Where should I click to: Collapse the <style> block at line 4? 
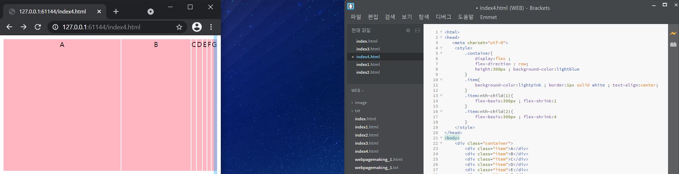441,48
